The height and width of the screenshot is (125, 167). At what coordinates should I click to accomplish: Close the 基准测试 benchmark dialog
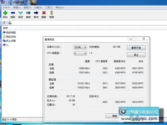click(144, 39)
